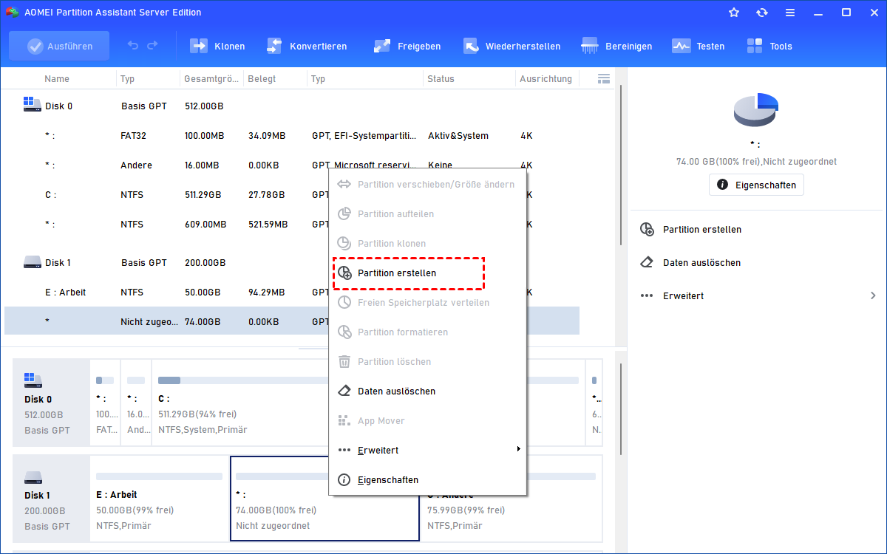Click the star favorite icon in title bar
This screenshot has width=887, height=554.
[734, 13]
